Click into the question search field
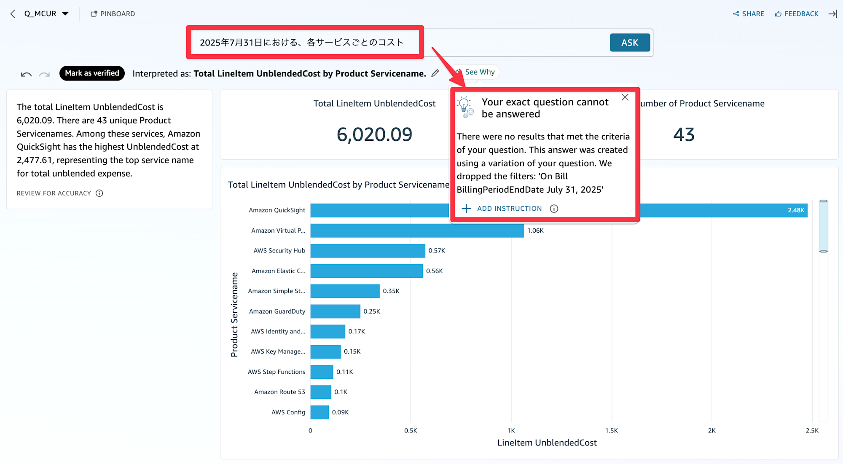Image resolution: width=843 pixels, height=464 pixels. click(398, 43)
